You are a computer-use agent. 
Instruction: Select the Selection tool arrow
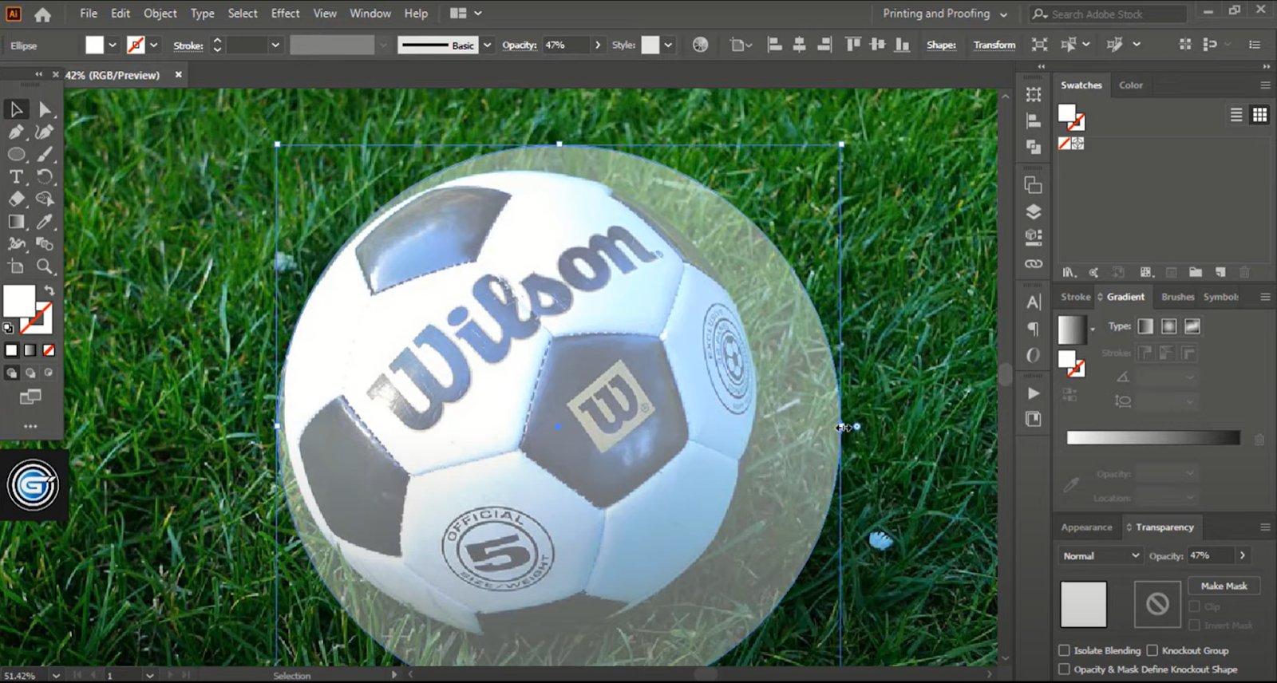point(16,109)
